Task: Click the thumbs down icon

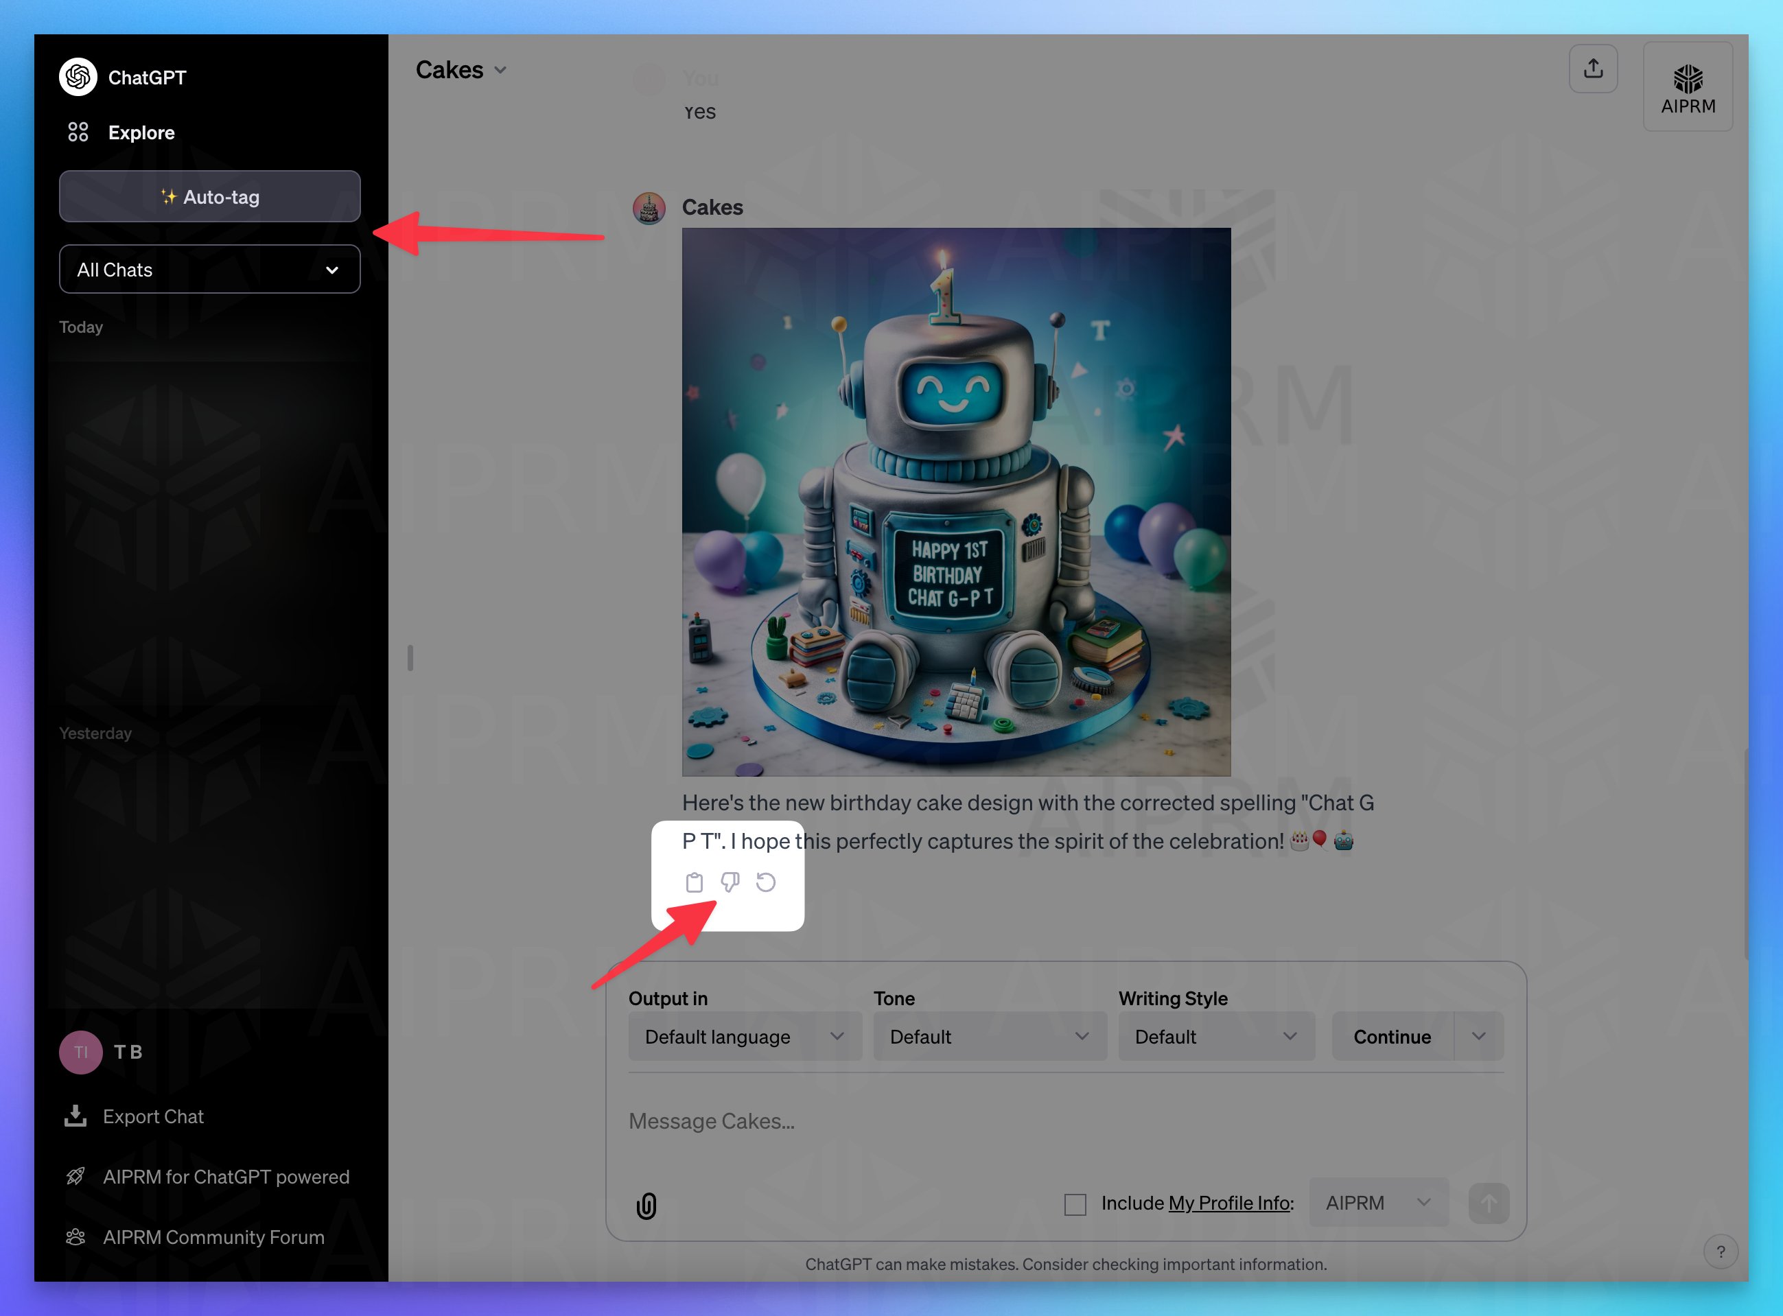Action: (x=731, y=882)
